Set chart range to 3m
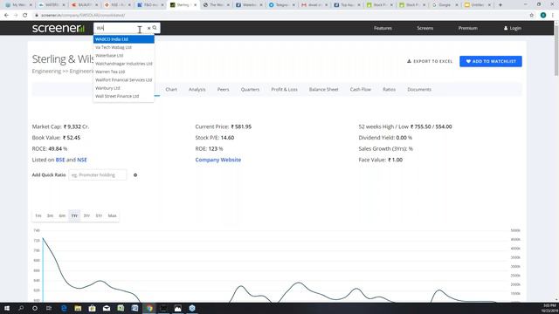559x314 pixels. pyautogui.click(x=51, y=215)
